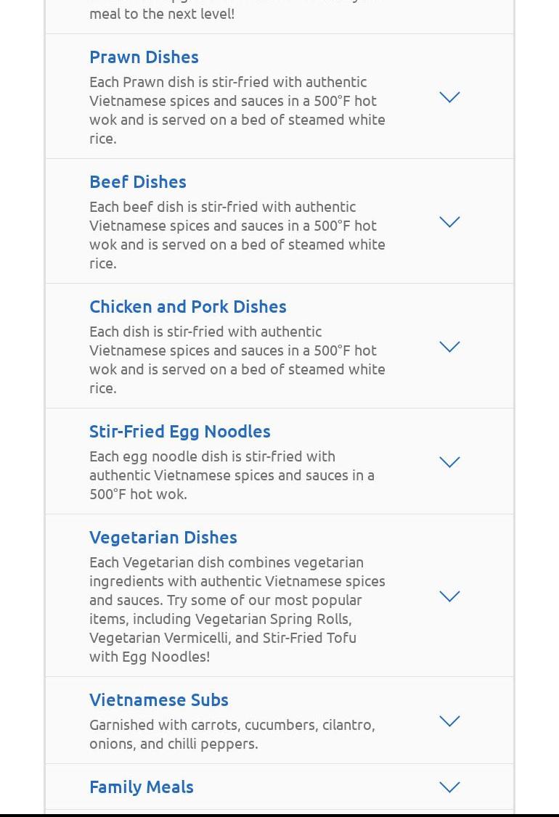559x817 pixels.
Task: Click the Prawn dish description text
Action: pos(237,110)
